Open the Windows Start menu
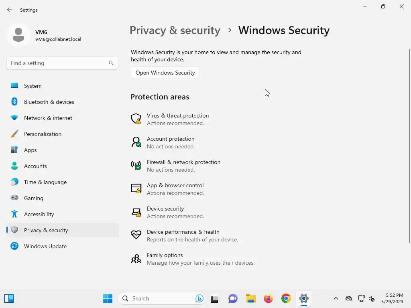411x308 pixels. click(108, 298)
